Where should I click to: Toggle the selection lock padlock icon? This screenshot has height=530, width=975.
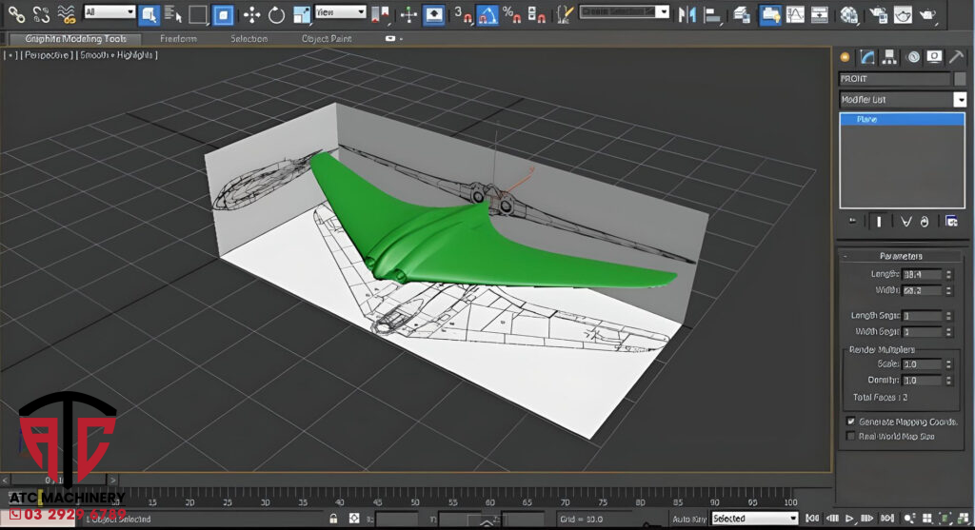coord(332,519)
